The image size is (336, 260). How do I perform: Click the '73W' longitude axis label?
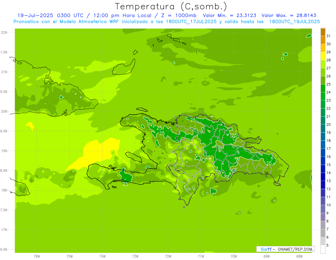coord(135,256)
